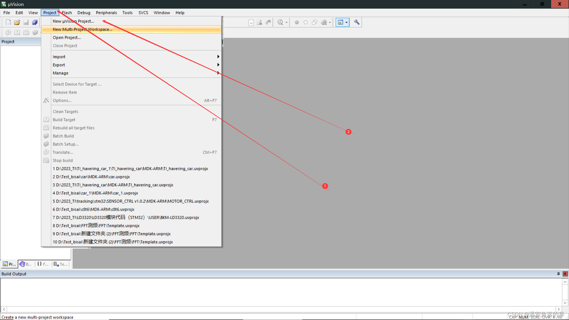Viewport: 569px width, 320px height.
Task: Click Build Output vertical scrollbar up arrow
Action: pyautogui.click(x=565, y=282)
